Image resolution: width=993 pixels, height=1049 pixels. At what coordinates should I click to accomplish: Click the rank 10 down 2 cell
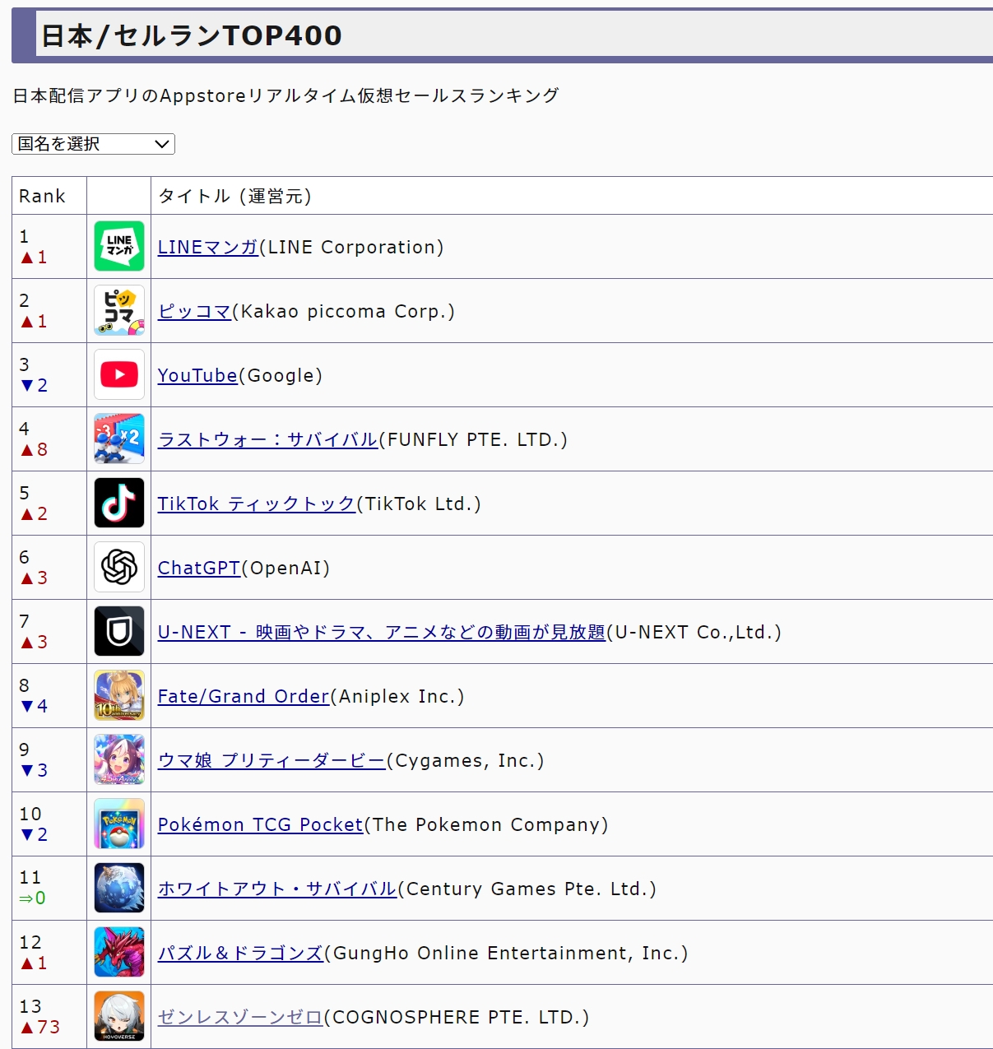pyautogui.click(x=49, y=824)
